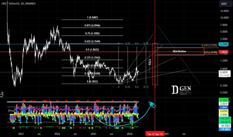233x137 pixels.
Task: Click the 0.2500 price scale value
Action: pos(224,92)
